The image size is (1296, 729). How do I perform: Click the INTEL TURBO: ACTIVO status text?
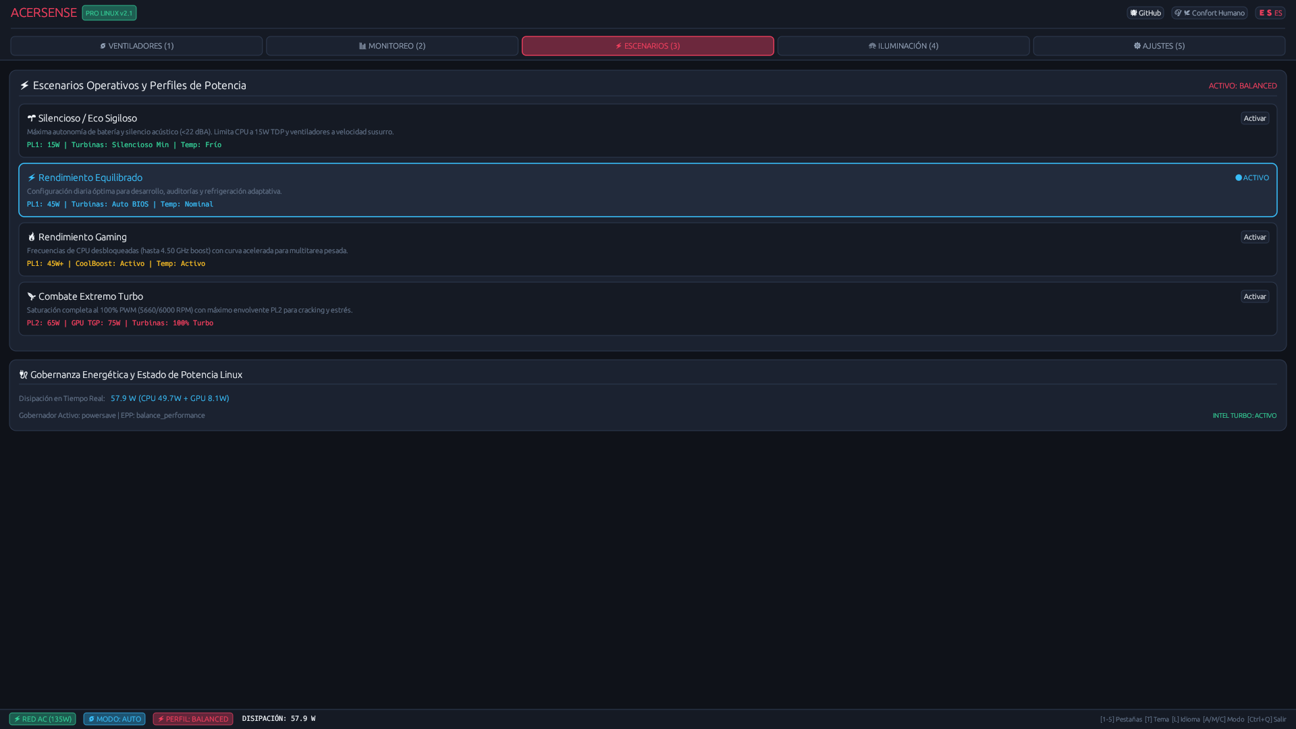[x=1245, y=416]
